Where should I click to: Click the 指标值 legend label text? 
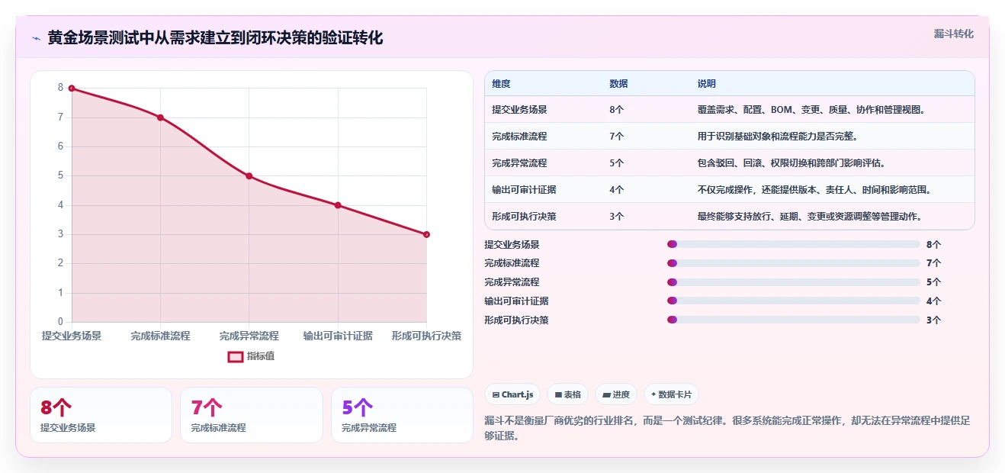[261, 356]
